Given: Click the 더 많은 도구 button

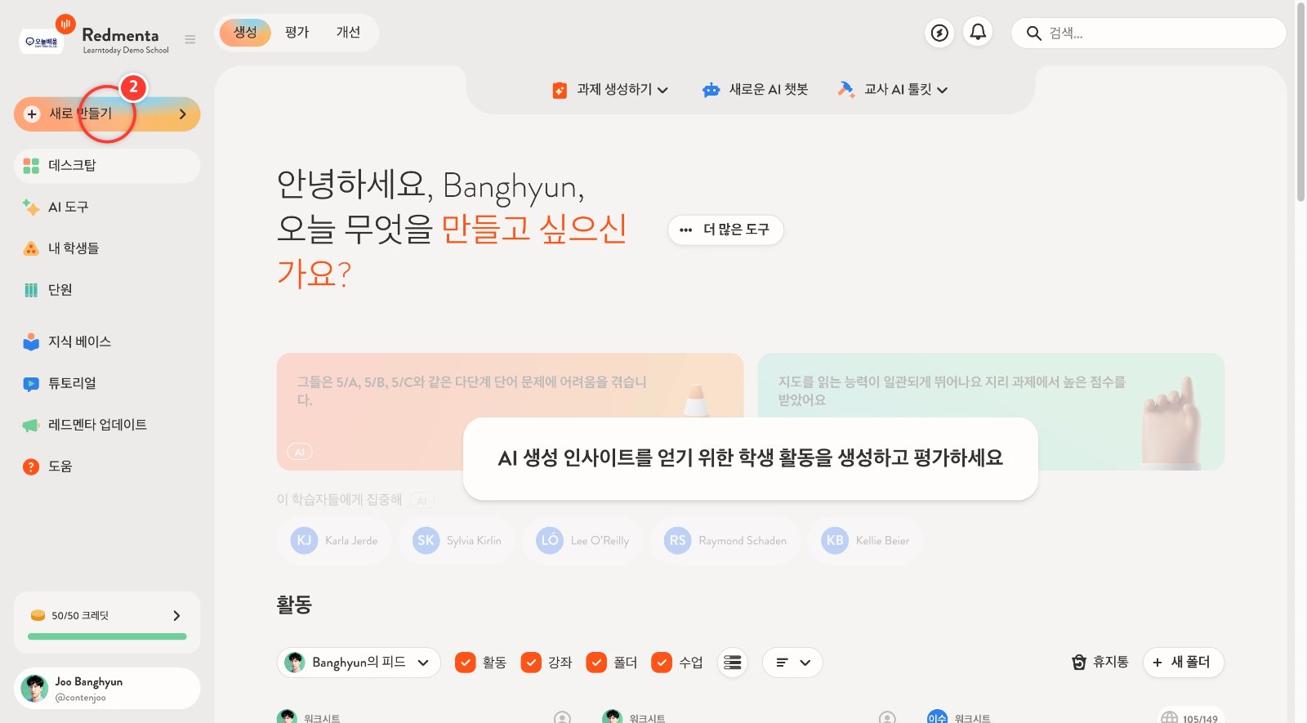Looking at the screenshot, I should click(x=725, y=230).
